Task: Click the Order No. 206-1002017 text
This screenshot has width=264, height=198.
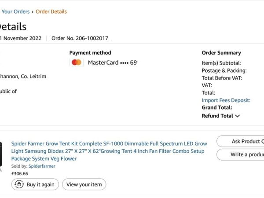Action: 79,38
